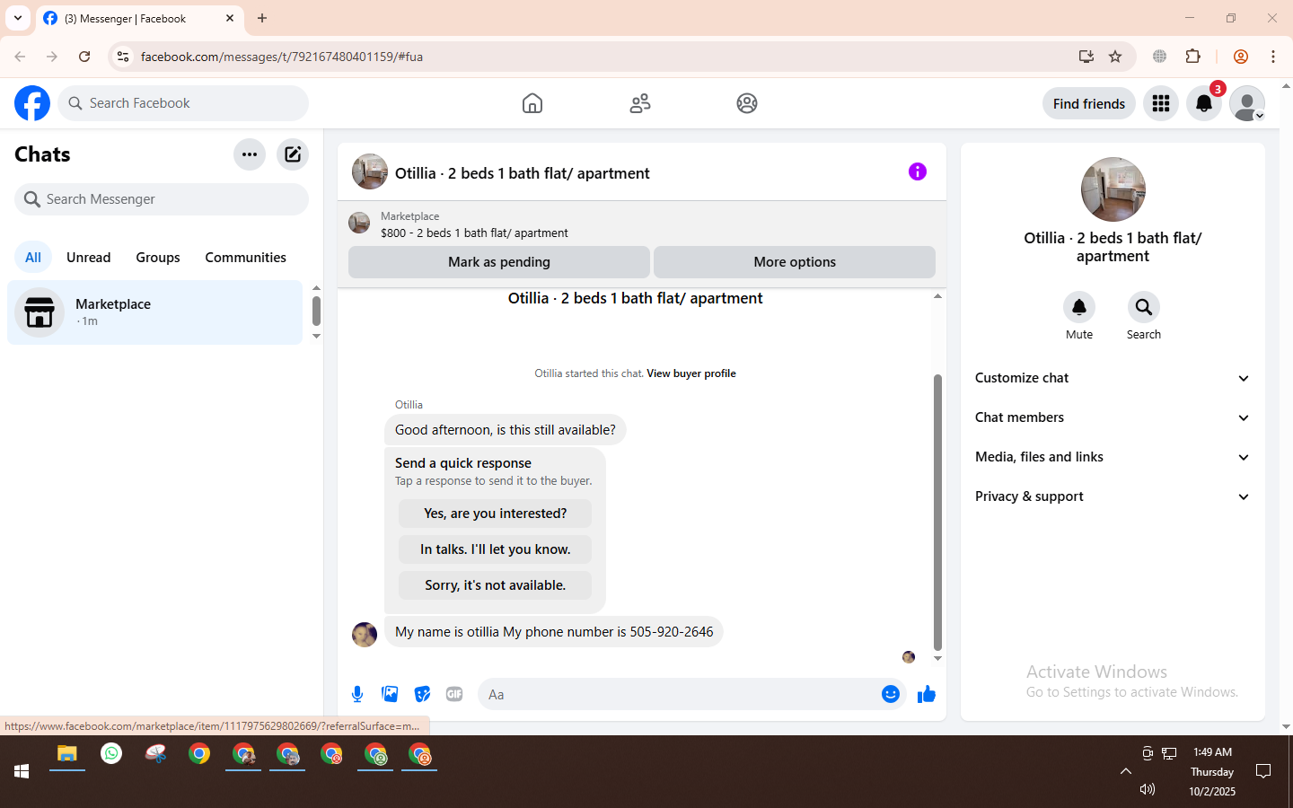Select the Groups chats filter
Image resolution: width=1293 pixels, height=808 pixels.
158,258
